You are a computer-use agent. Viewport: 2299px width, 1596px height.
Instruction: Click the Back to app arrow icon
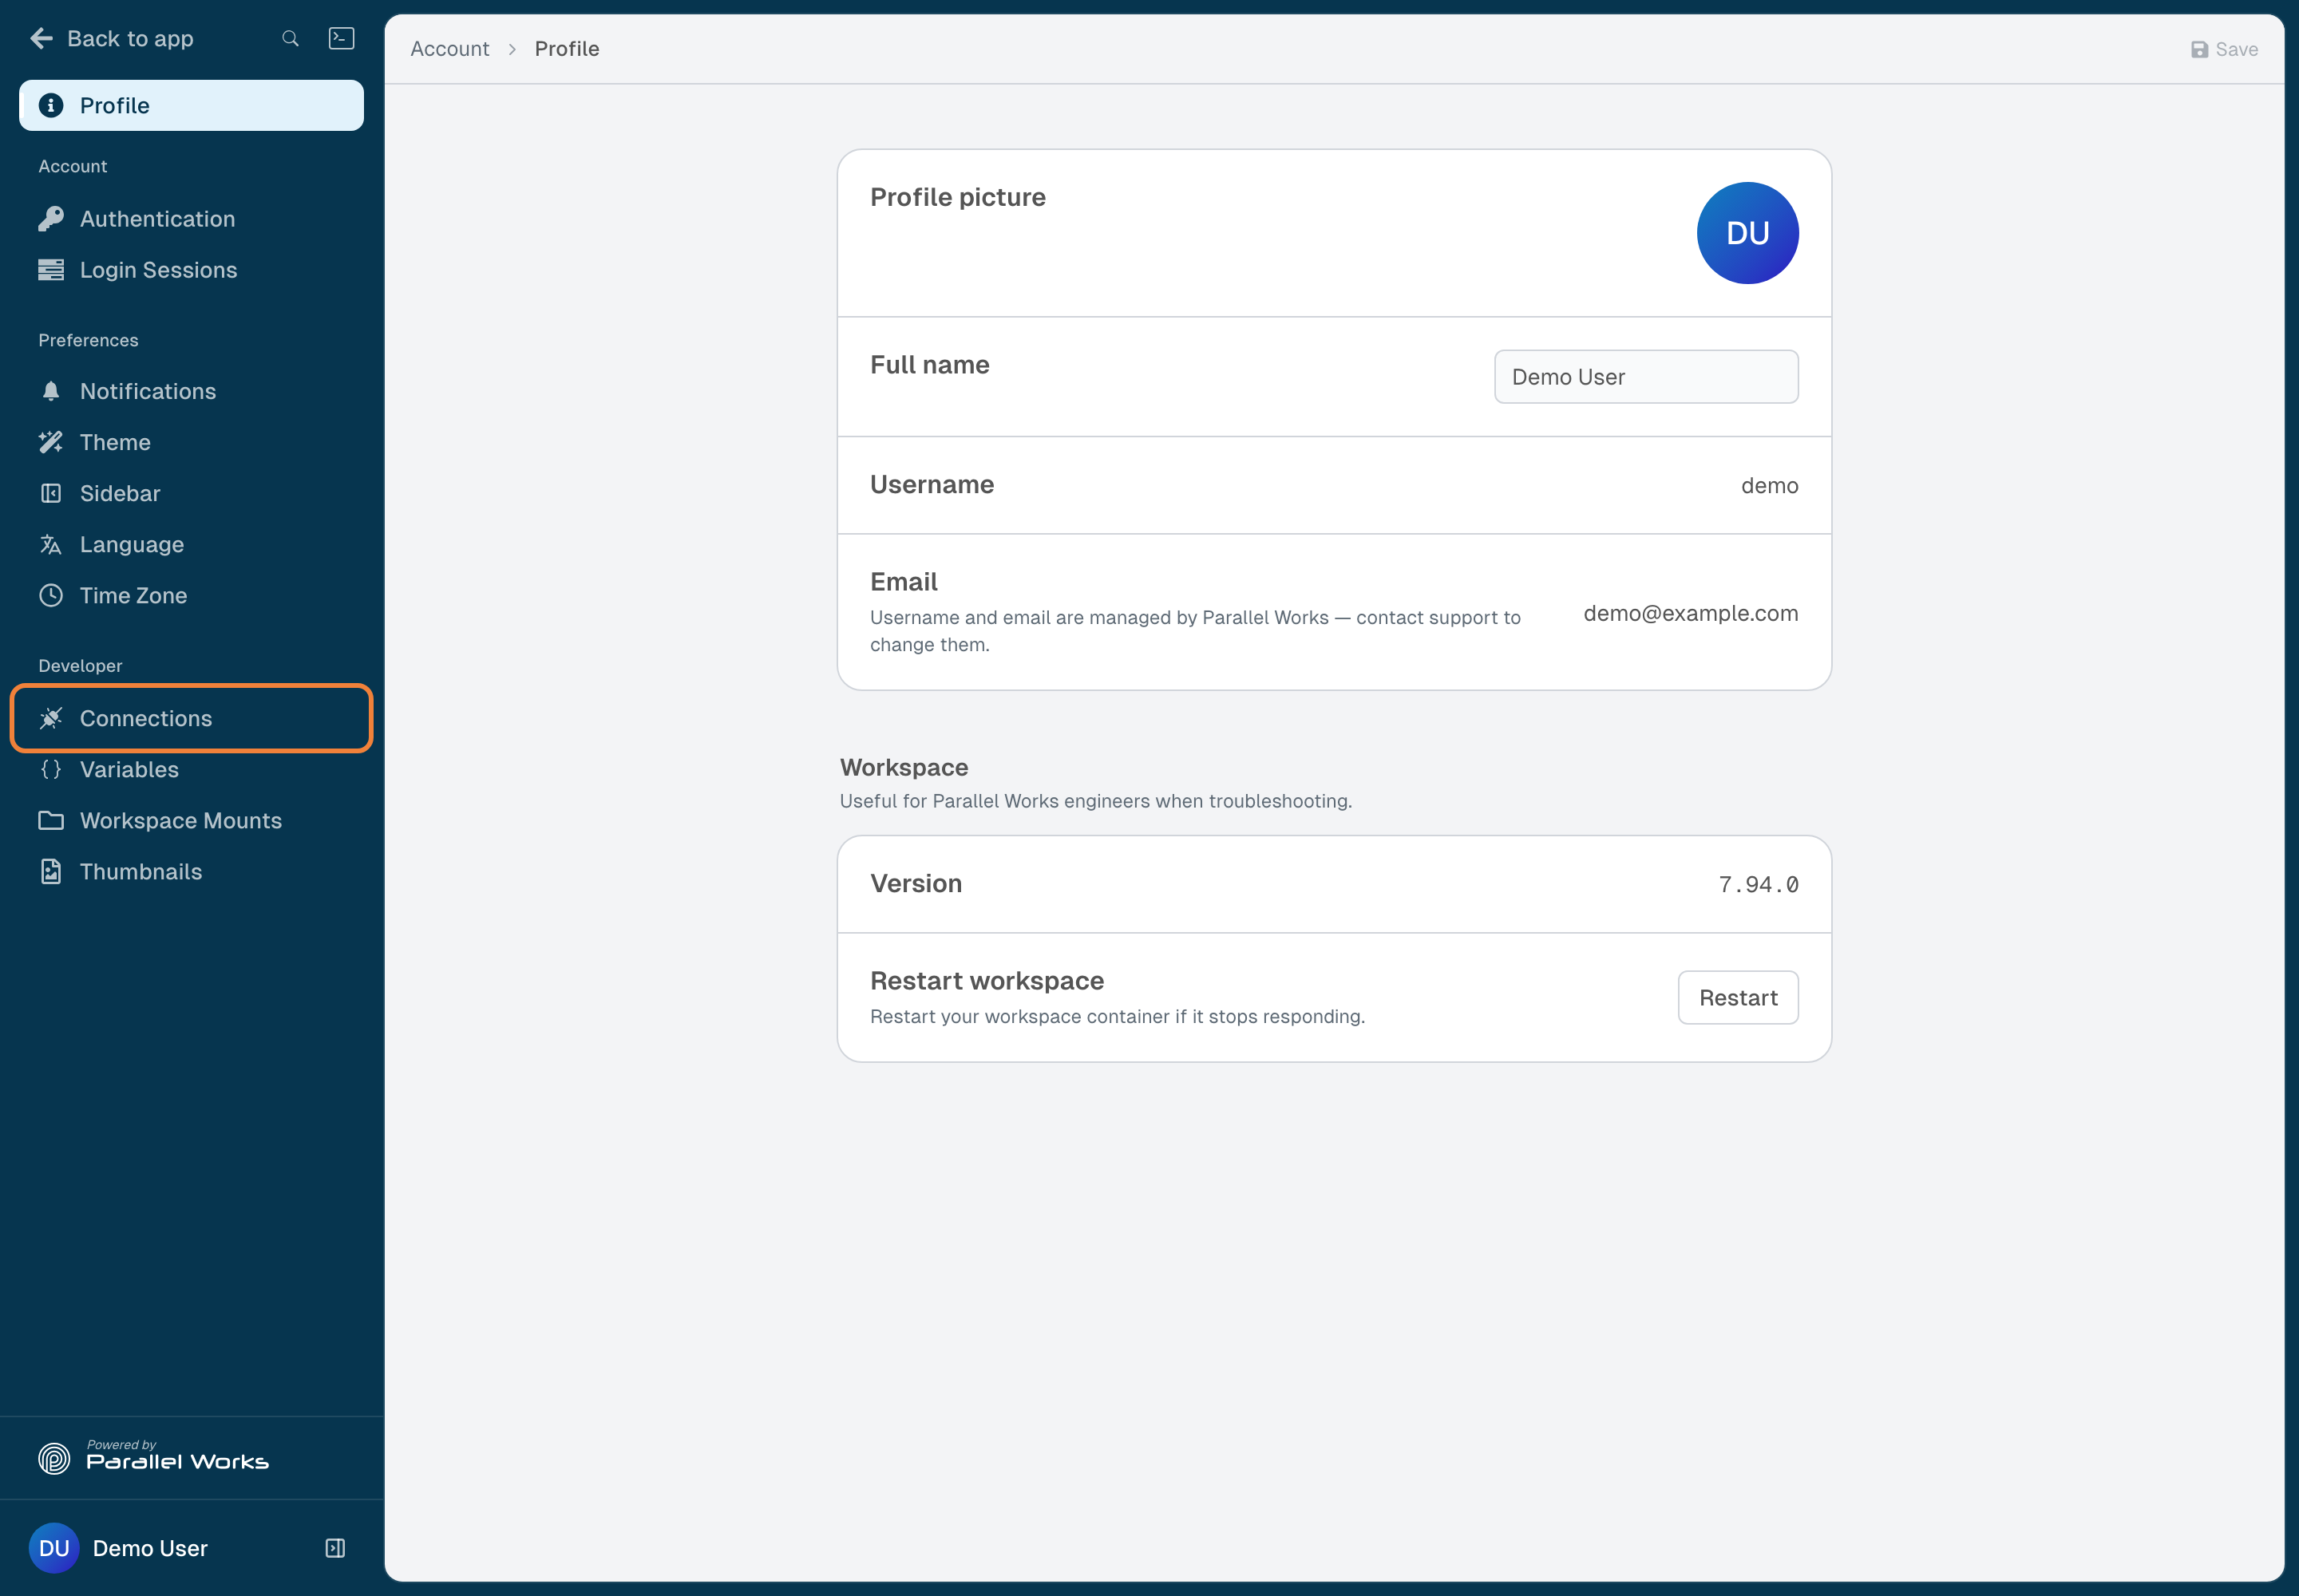[x=41, y=38]
